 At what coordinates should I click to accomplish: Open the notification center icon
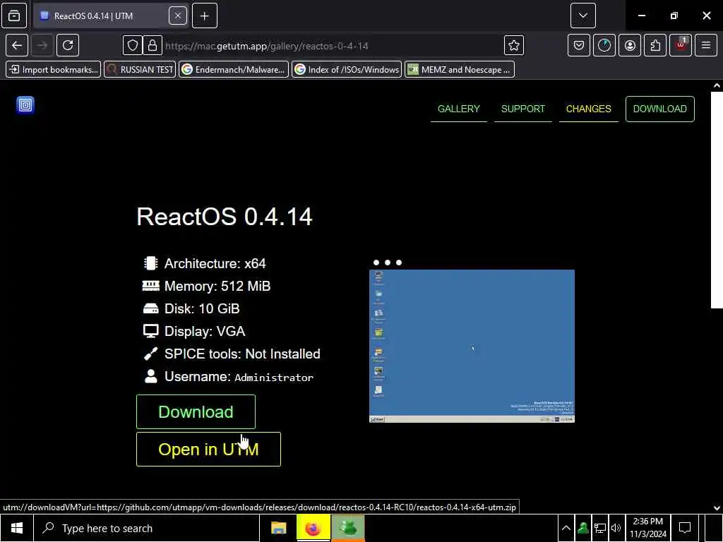[685, 528]
